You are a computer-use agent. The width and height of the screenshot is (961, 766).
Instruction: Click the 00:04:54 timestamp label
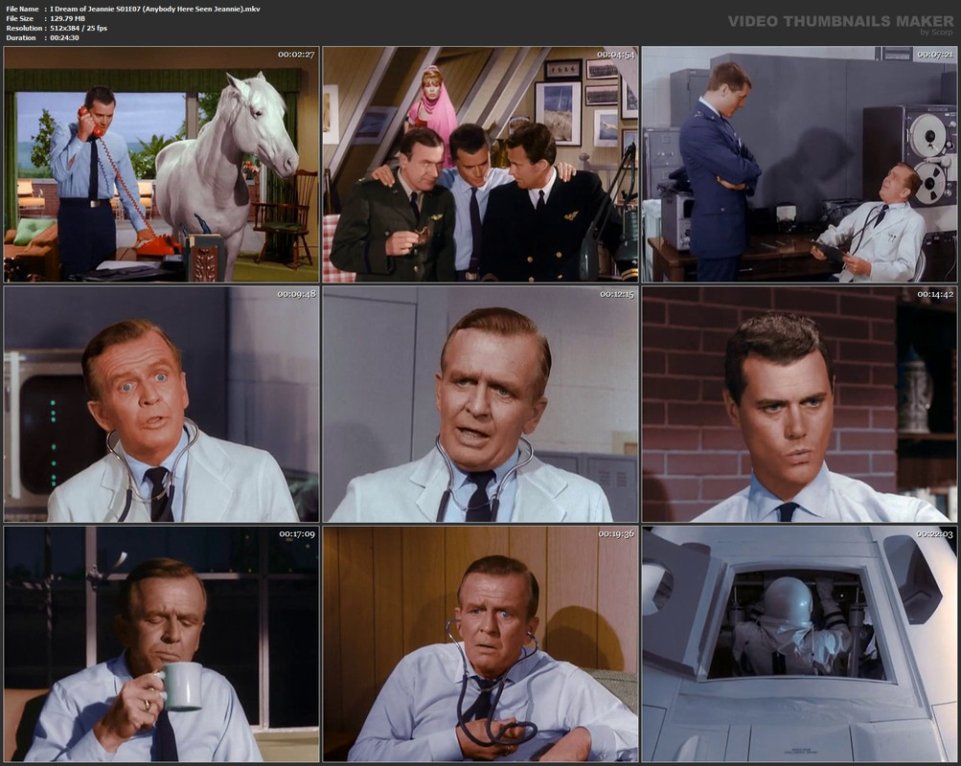[615, 55]
